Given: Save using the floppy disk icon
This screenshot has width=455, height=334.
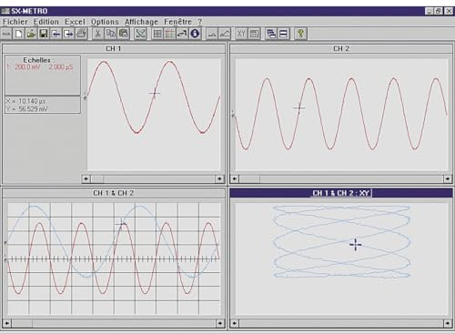Looking at the screenshot, I should coord(44,34).
